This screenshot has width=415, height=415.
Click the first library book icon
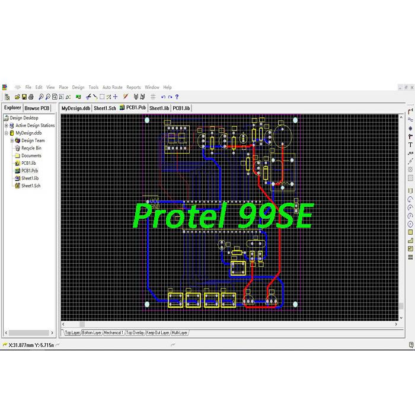[x=136, y=97]
